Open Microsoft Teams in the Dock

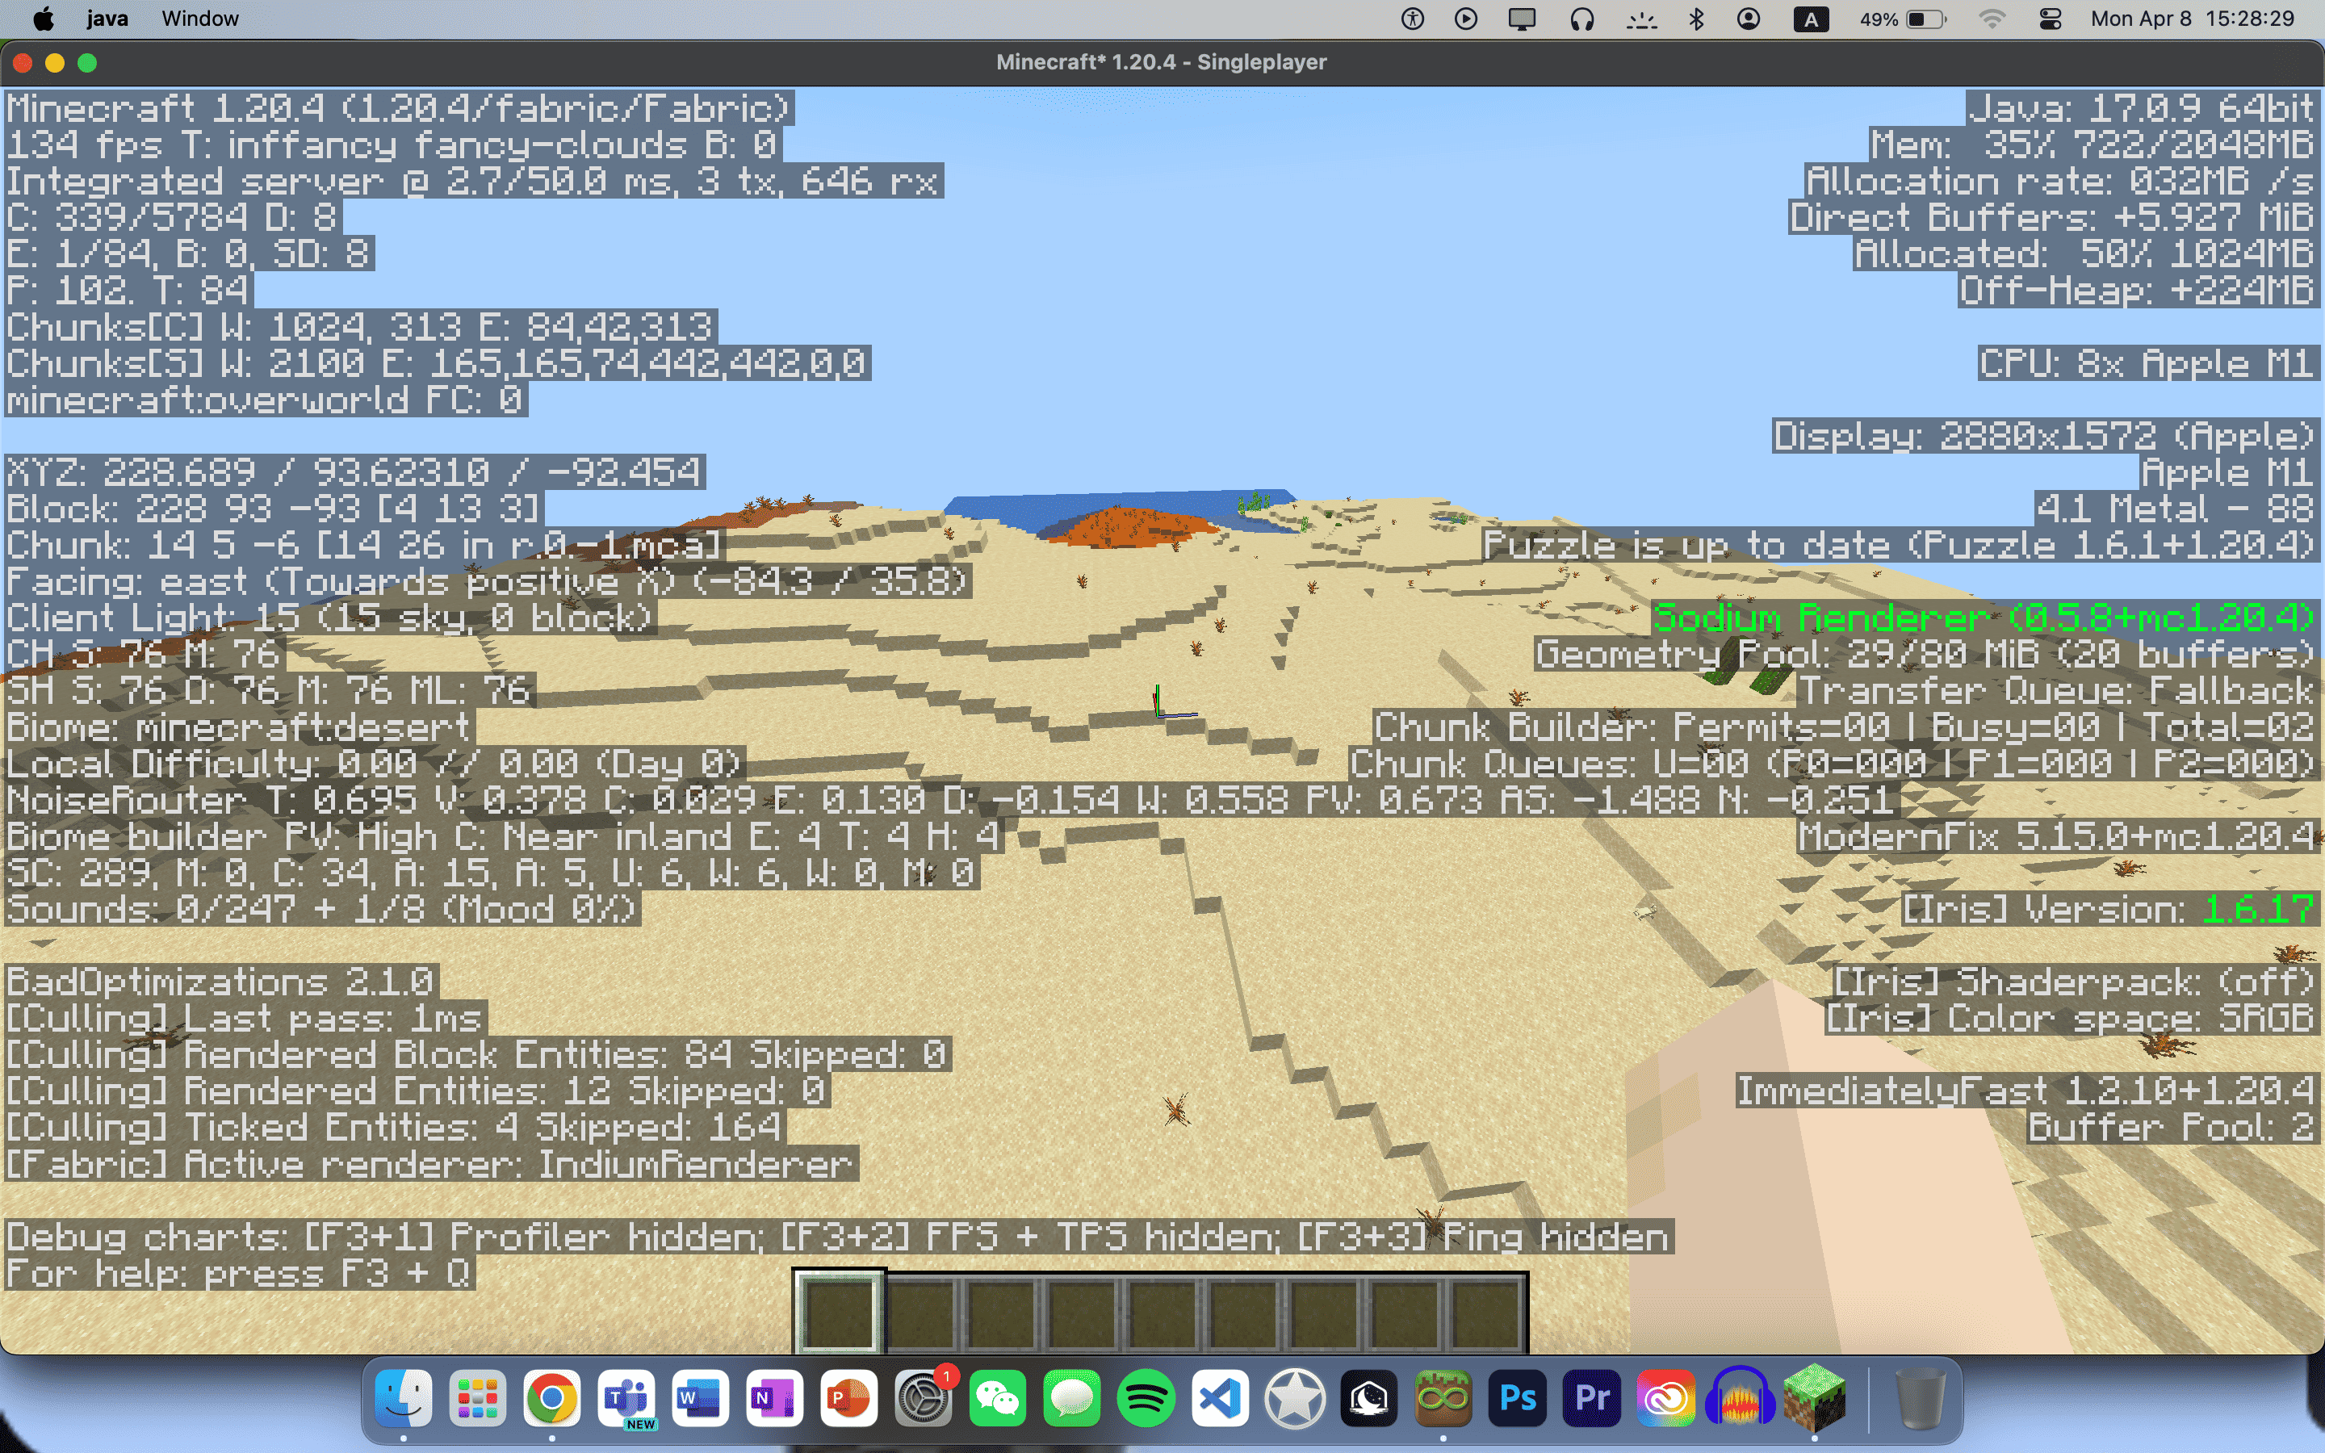coord(626,1398)
